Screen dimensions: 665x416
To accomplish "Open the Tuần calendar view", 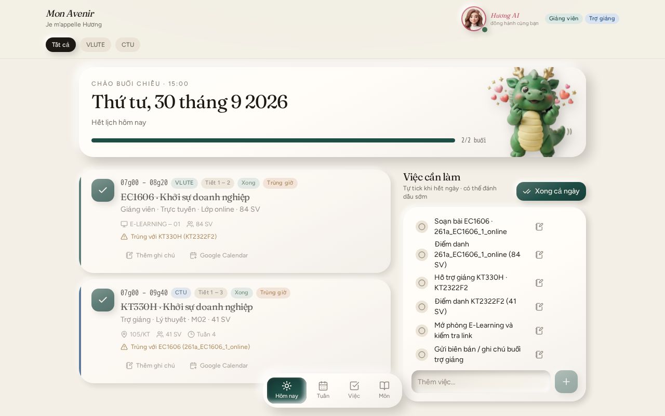I will click(x=323, y=390).
